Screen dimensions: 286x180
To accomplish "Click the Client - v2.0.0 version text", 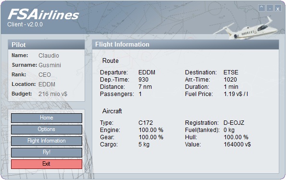I will click(25, 24).
